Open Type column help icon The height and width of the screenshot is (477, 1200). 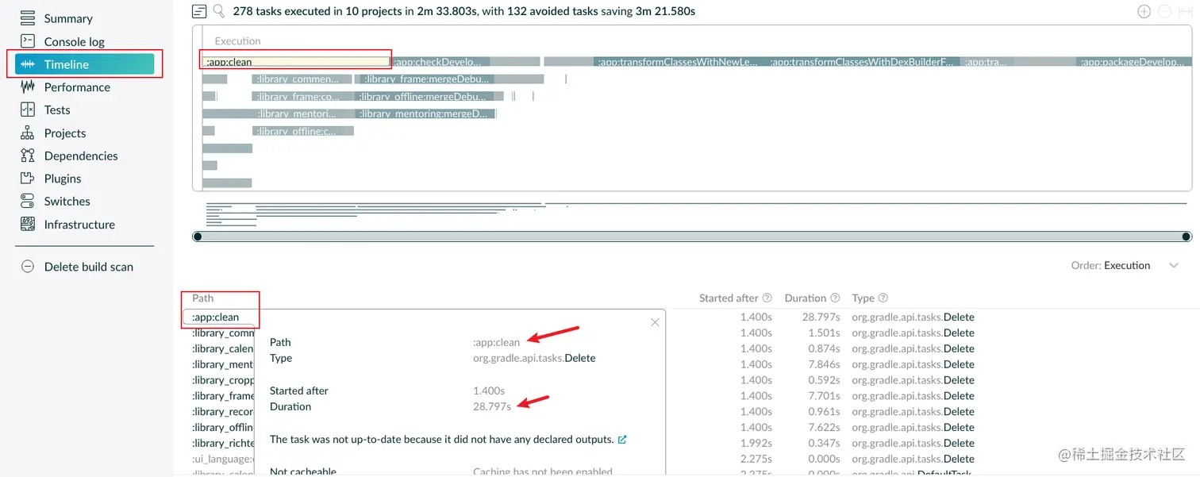tap(883, 298)
